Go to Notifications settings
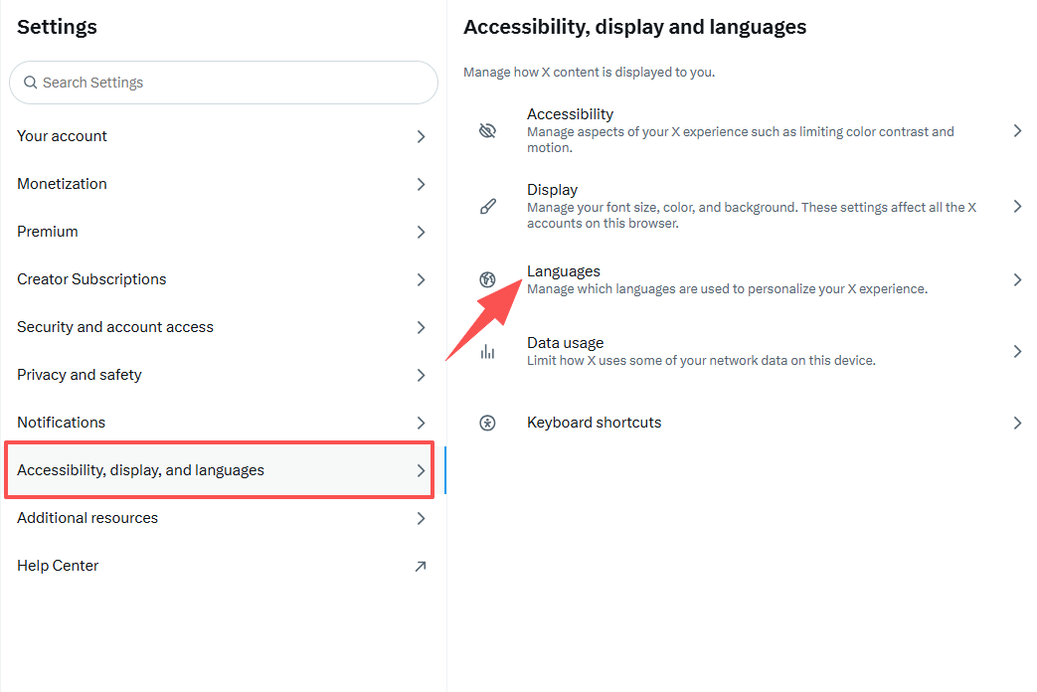 tap(223, 423)
